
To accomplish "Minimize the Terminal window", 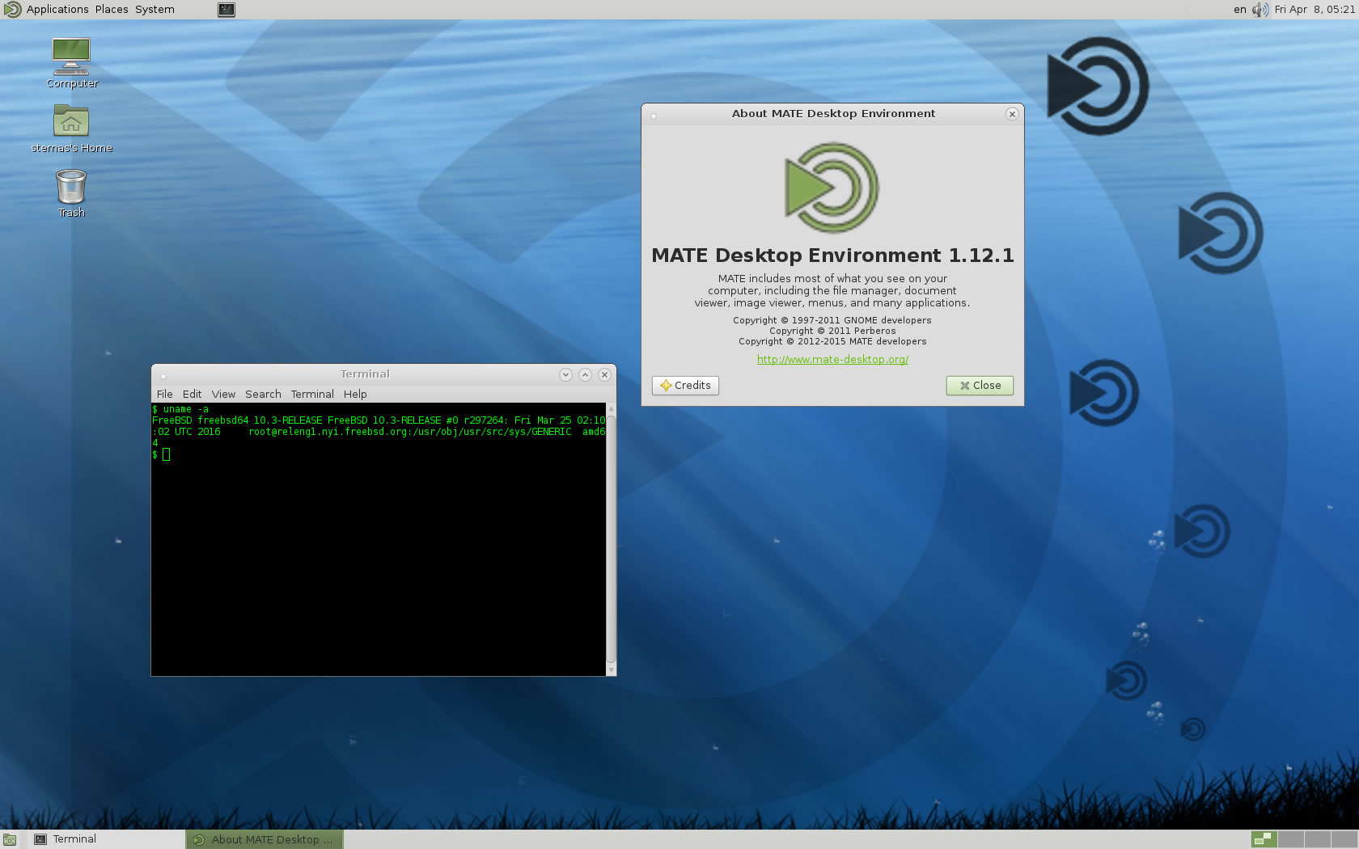I will tap(565, 374).
